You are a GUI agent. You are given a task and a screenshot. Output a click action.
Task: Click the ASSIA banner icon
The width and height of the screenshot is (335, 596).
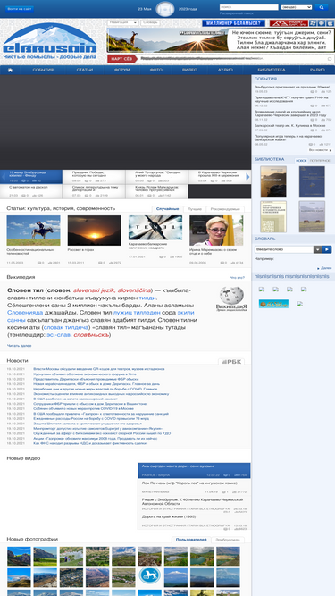tap(273, 304)
